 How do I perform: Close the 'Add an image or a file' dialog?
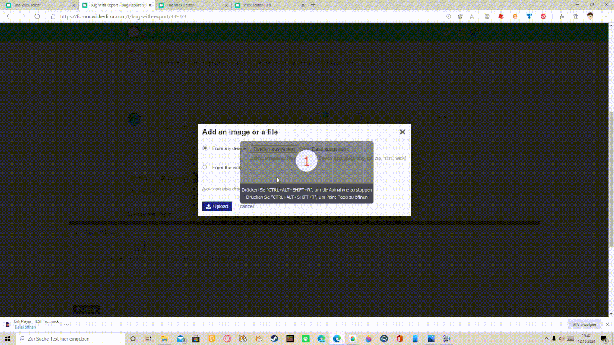[402, 132]
